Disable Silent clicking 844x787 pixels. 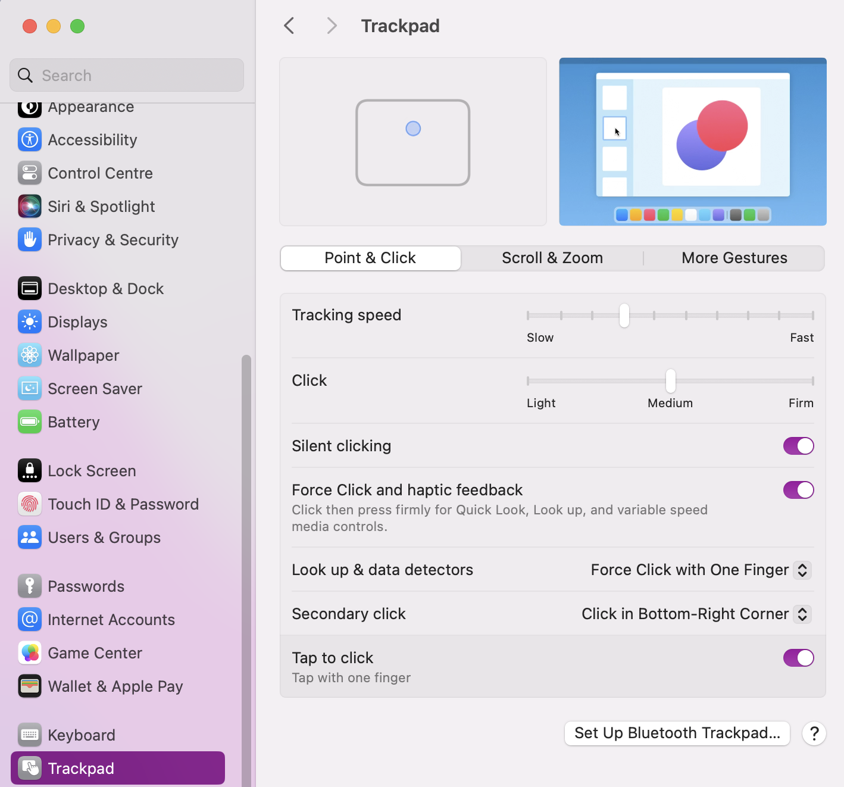[798, 446]
